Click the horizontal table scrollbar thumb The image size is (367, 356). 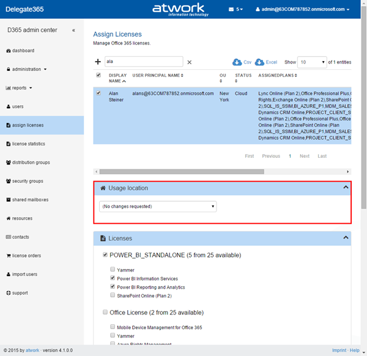(182, 172)
